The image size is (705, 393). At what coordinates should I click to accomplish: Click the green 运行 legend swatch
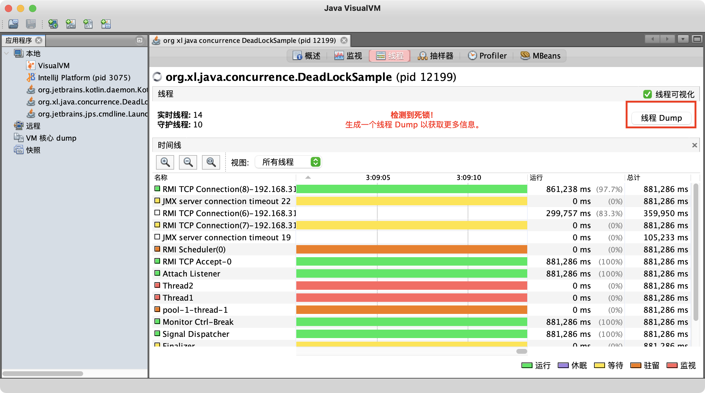point(527,366)
